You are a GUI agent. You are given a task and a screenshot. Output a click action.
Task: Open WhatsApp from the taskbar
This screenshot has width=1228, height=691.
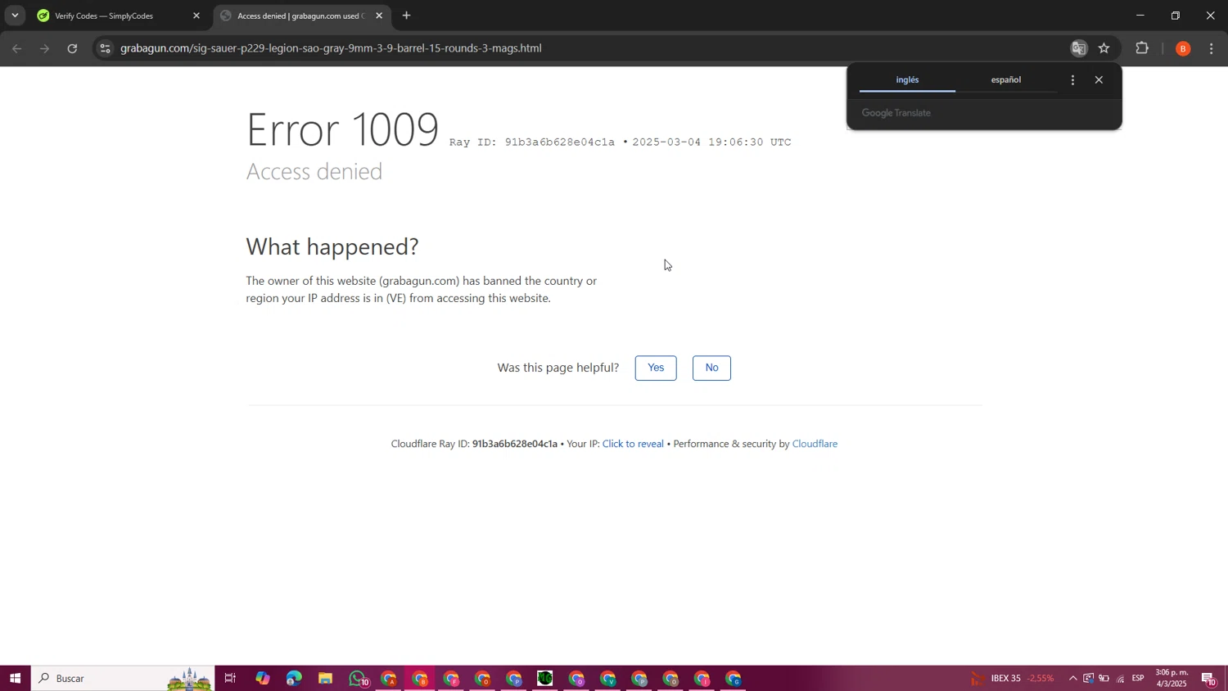click(x=358, y=678)
